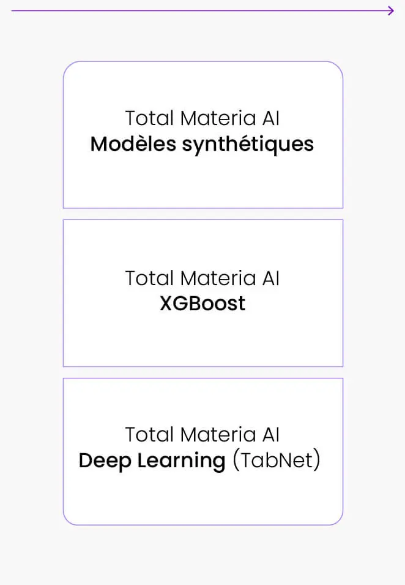Click the arrowhead at the top right

point(391,11)
